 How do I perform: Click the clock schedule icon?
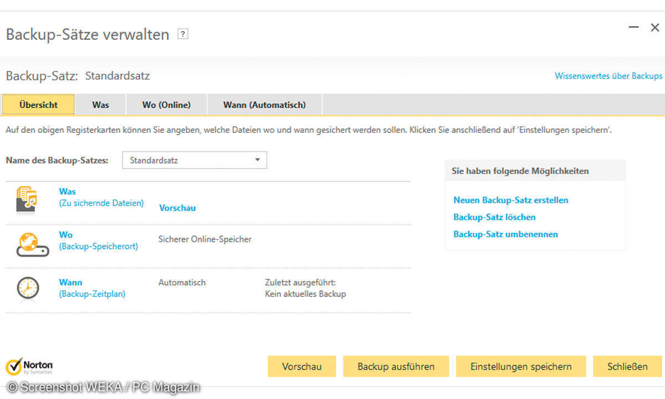28,288
